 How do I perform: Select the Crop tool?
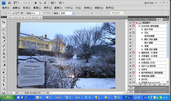[x=4, y=37]
